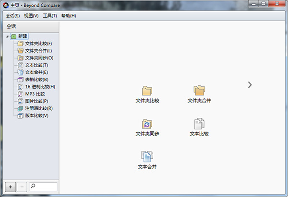
Task: Select 图片比较(P) in session tree
Action: point(36,101)
